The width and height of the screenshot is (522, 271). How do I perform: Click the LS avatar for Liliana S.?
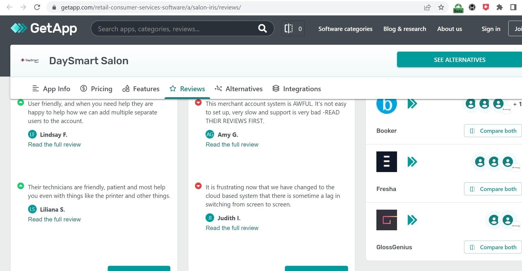click(32, 209)
